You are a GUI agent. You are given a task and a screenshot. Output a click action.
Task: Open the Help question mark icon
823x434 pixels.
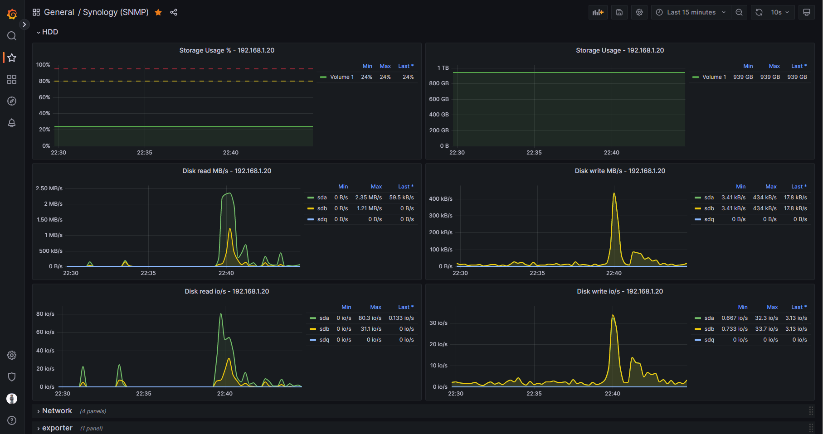pyautogui.click(x=12, y=420)
